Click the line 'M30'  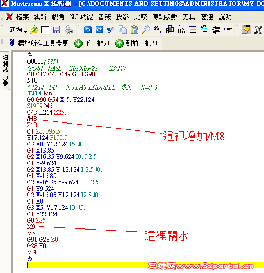33,252
